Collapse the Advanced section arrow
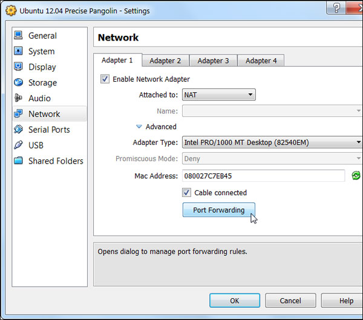 139,127
